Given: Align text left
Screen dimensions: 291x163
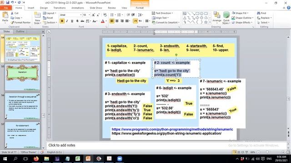Looking at the screenshot, I should (112, 21).
